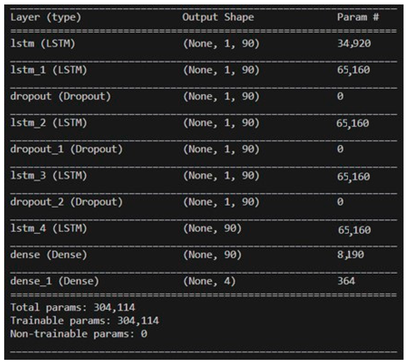
Task: Click the 364 parameter count
Action: click(346, 281)
